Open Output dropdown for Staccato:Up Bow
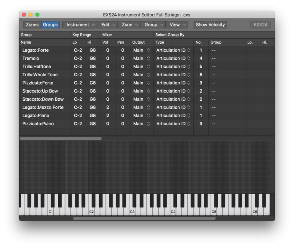The image size is (294, 248). click(x=142, y=91)
